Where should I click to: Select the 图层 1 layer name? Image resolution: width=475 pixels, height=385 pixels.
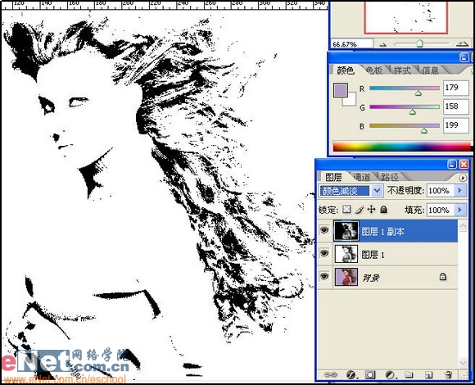(373, 255)
